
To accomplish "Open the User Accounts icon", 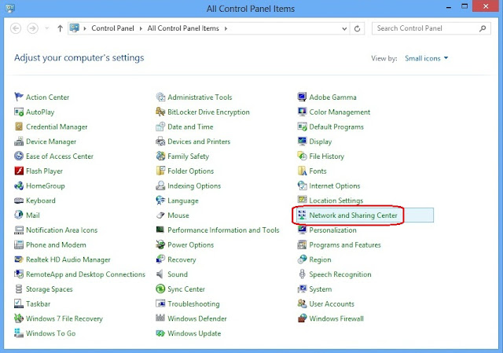I will pos(302,303).
